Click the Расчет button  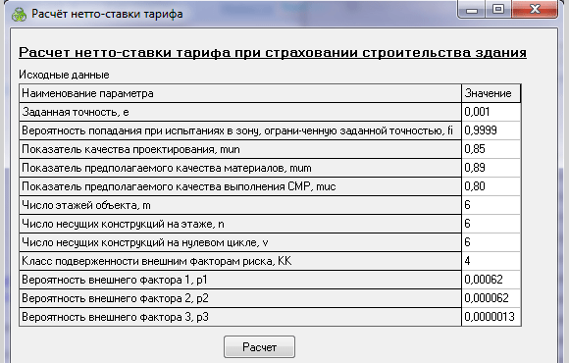[259, 347]
